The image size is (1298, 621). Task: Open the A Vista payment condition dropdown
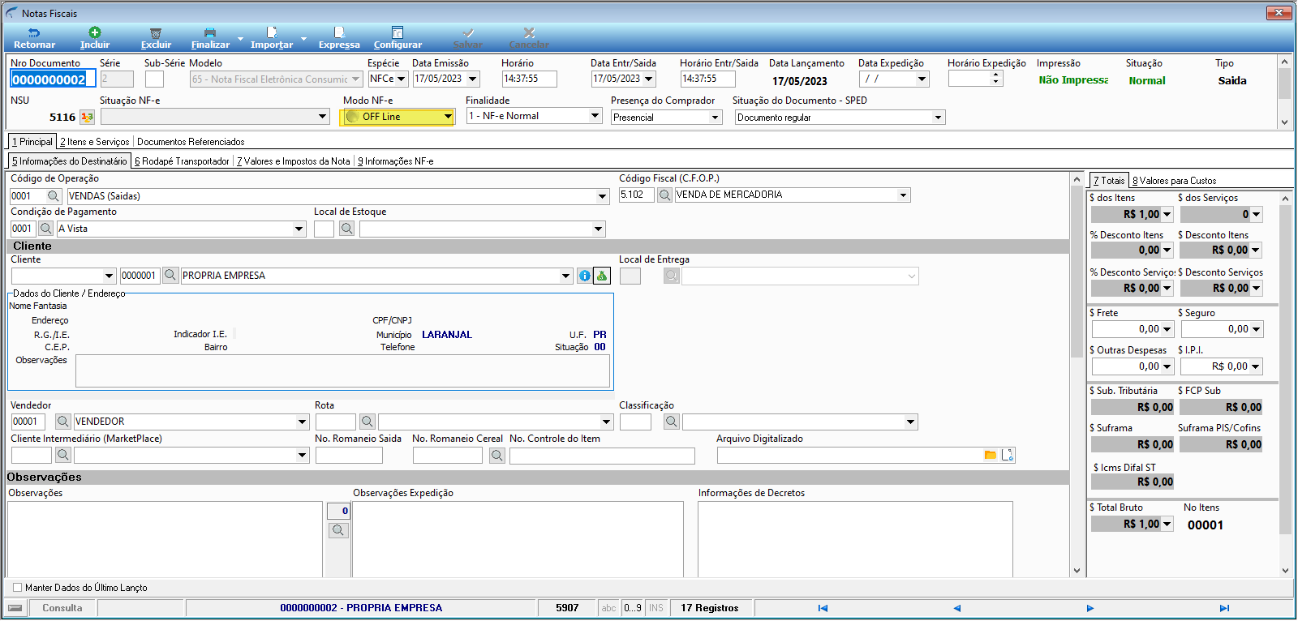click(x=299, y=229)
